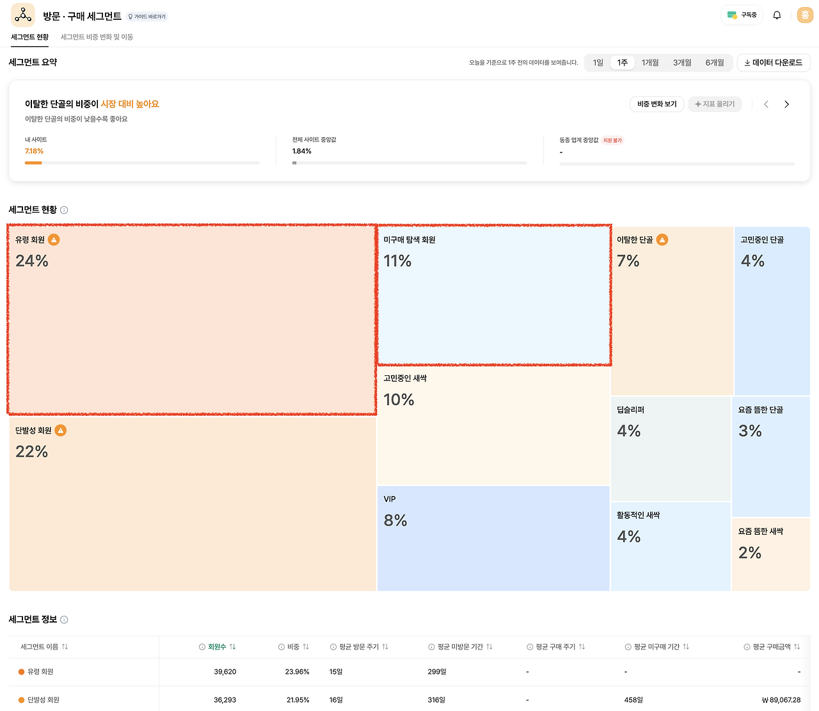Viewport: 819px width, 711px height.
Task: Click orange dot in 유령 회원 table row
Action: (x=21, y=672)
